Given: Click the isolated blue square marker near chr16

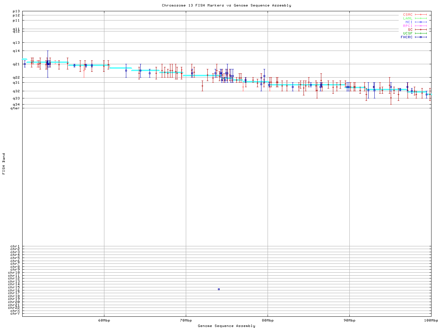Looking at the screenshot, I should coord(219,289).
